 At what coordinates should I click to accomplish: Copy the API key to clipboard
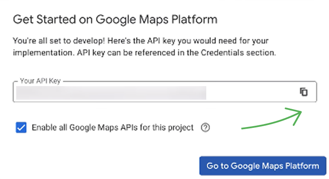[x=303, y=92]
